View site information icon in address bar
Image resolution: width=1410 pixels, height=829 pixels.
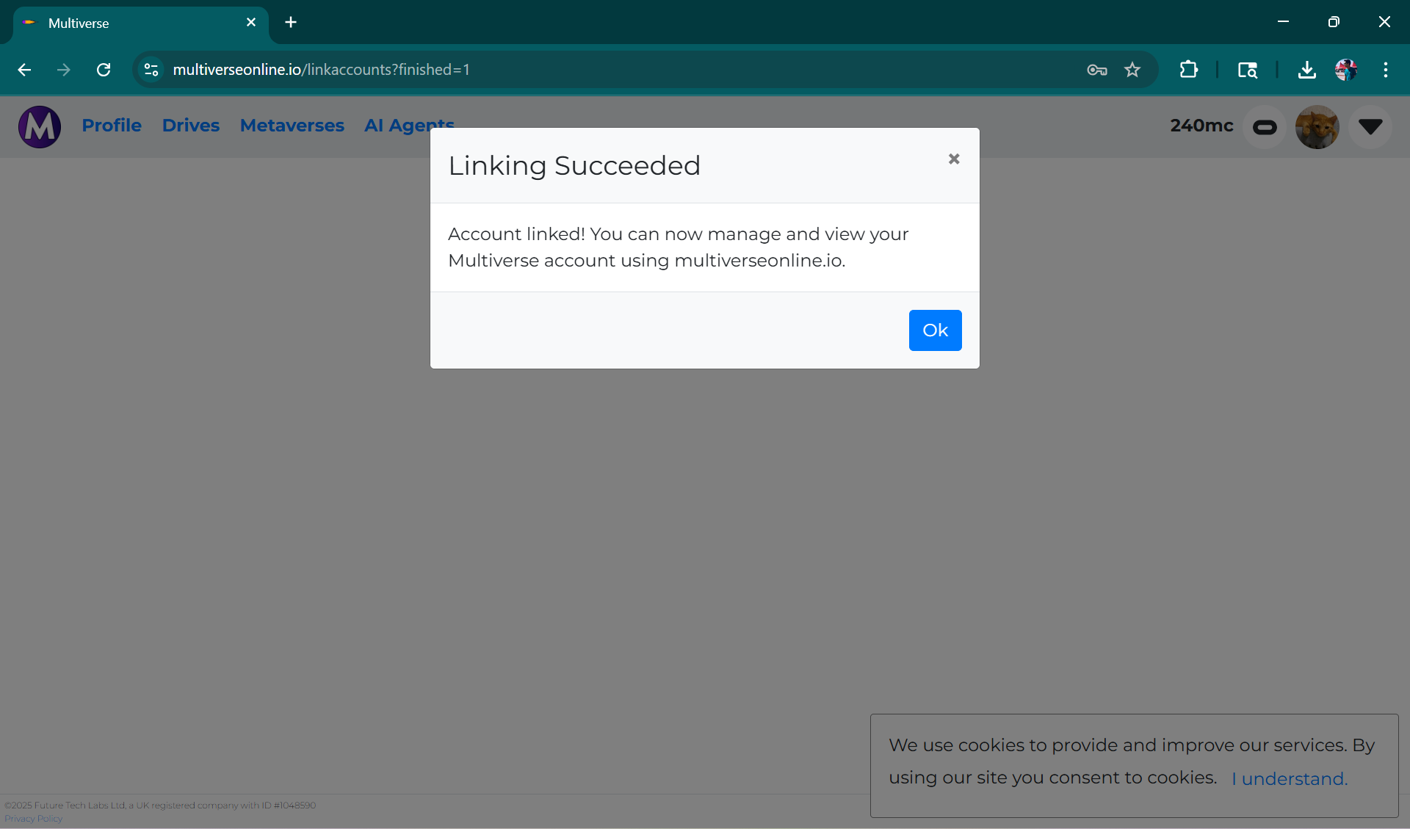pyautogui.click(x=151, y=70)
